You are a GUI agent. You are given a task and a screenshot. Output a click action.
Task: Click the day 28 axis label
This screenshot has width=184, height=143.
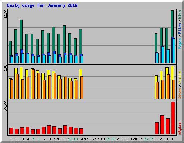click(156, 139)
